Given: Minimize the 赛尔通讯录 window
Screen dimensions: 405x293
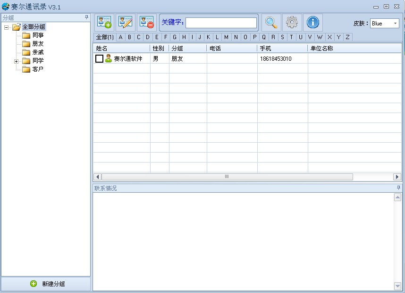Looking at the screenshot, I should pyautogui.click(x=376, y=7).
